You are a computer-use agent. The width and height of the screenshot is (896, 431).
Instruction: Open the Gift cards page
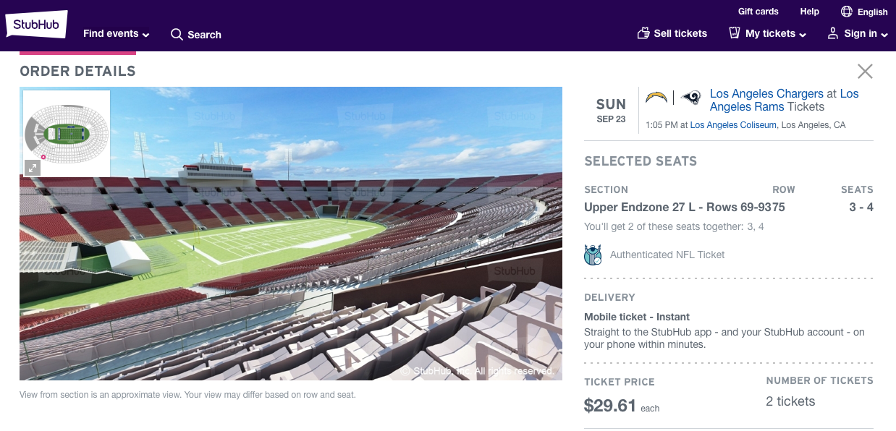[x=758, y=12]
